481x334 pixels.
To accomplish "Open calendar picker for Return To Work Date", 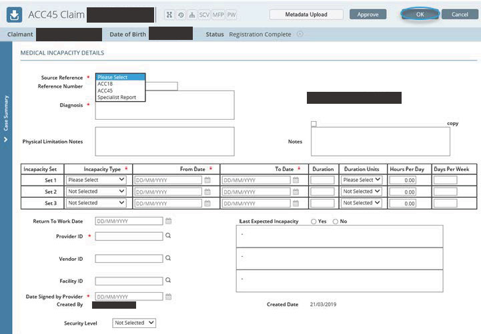I will 169,221.
